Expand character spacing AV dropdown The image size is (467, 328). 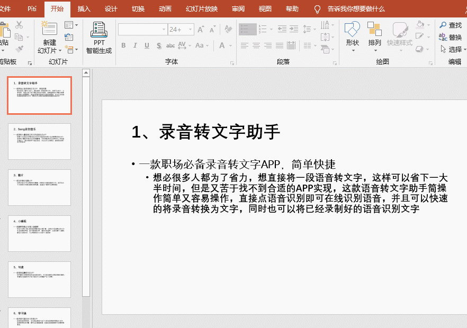click(190, 46)
